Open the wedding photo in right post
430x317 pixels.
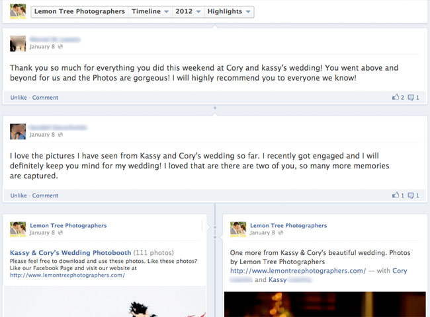pos(325,304)
